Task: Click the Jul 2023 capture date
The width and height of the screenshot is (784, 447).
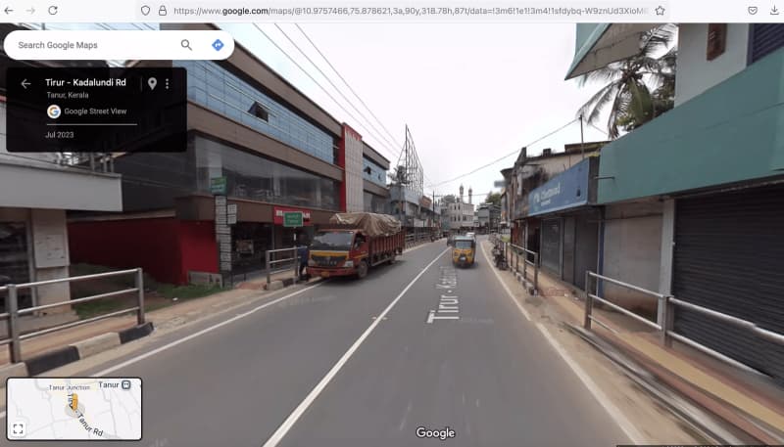Action: click(59, 134)
